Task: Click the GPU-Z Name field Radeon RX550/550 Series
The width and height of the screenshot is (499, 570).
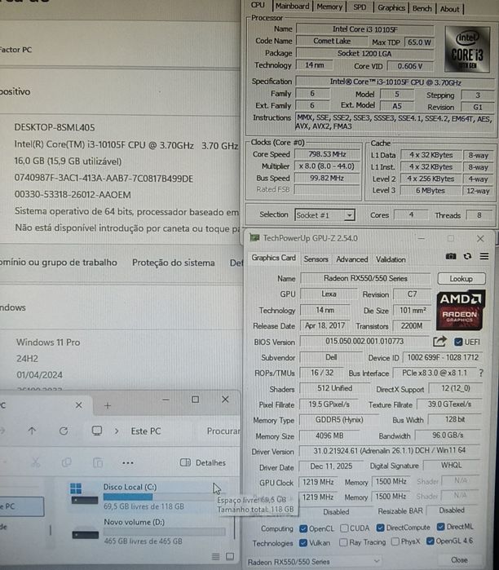Action: pyautogui.click(x=365, y=278)
